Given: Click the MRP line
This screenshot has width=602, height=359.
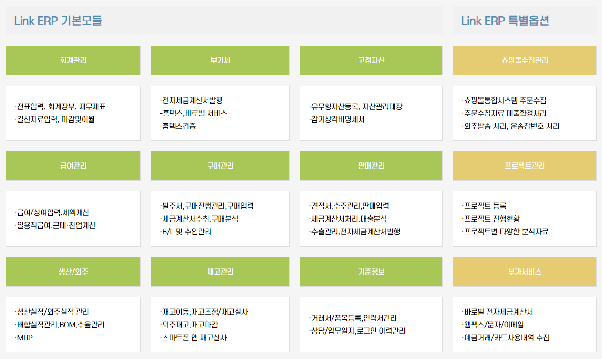Looking at the screenshot, I should [x=24, y=338].
